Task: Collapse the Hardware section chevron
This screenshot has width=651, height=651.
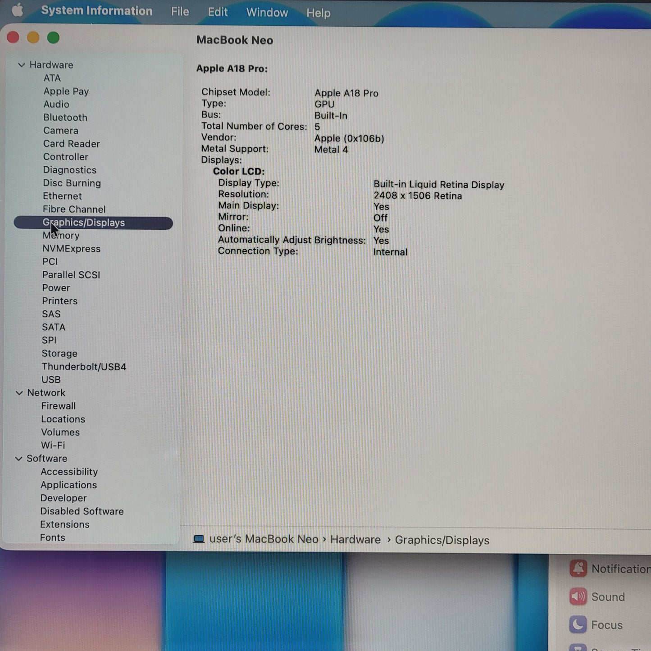Action: coord(21,65)
